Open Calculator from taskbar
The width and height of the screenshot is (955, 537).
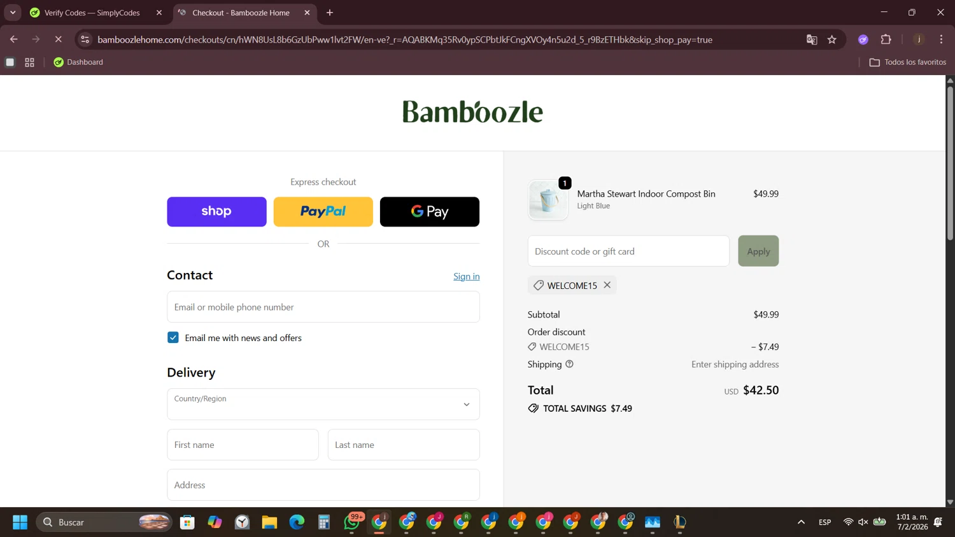pos(324,522)
